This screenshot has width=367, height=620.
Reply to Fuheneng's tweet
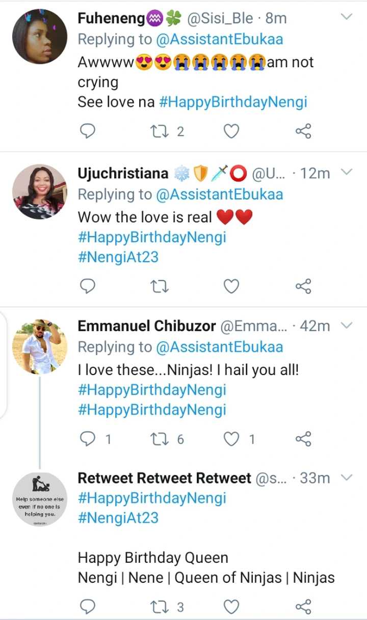(88, 132)
